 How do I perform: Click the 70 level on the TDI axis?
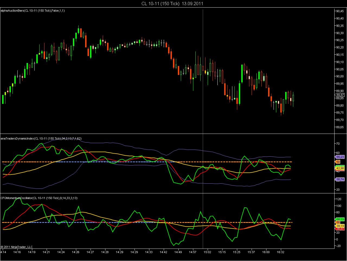coord(338,144)
